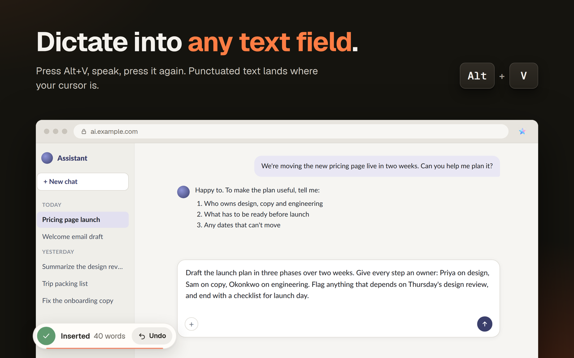Image resolution: width=574 pixels, height=358 pixels.
Task: Open the Summarize the design review chat
Action: point(83,267)
